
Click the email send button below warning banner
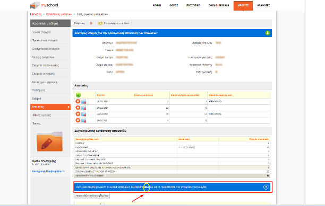click(x=92, y=195)
